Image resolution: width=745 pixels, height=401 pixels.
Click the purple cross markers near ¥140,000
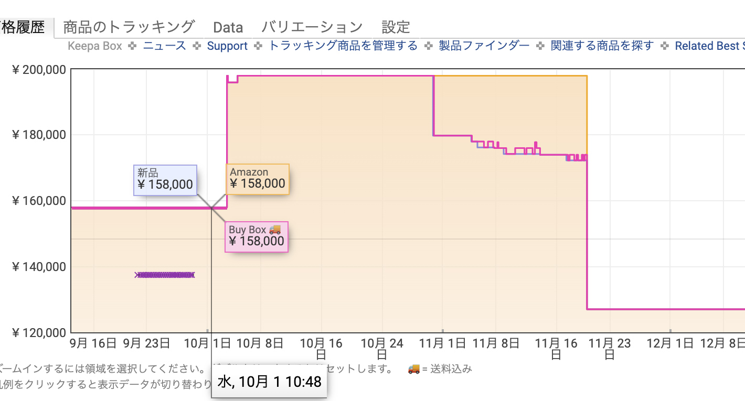(x=165, y=275)
